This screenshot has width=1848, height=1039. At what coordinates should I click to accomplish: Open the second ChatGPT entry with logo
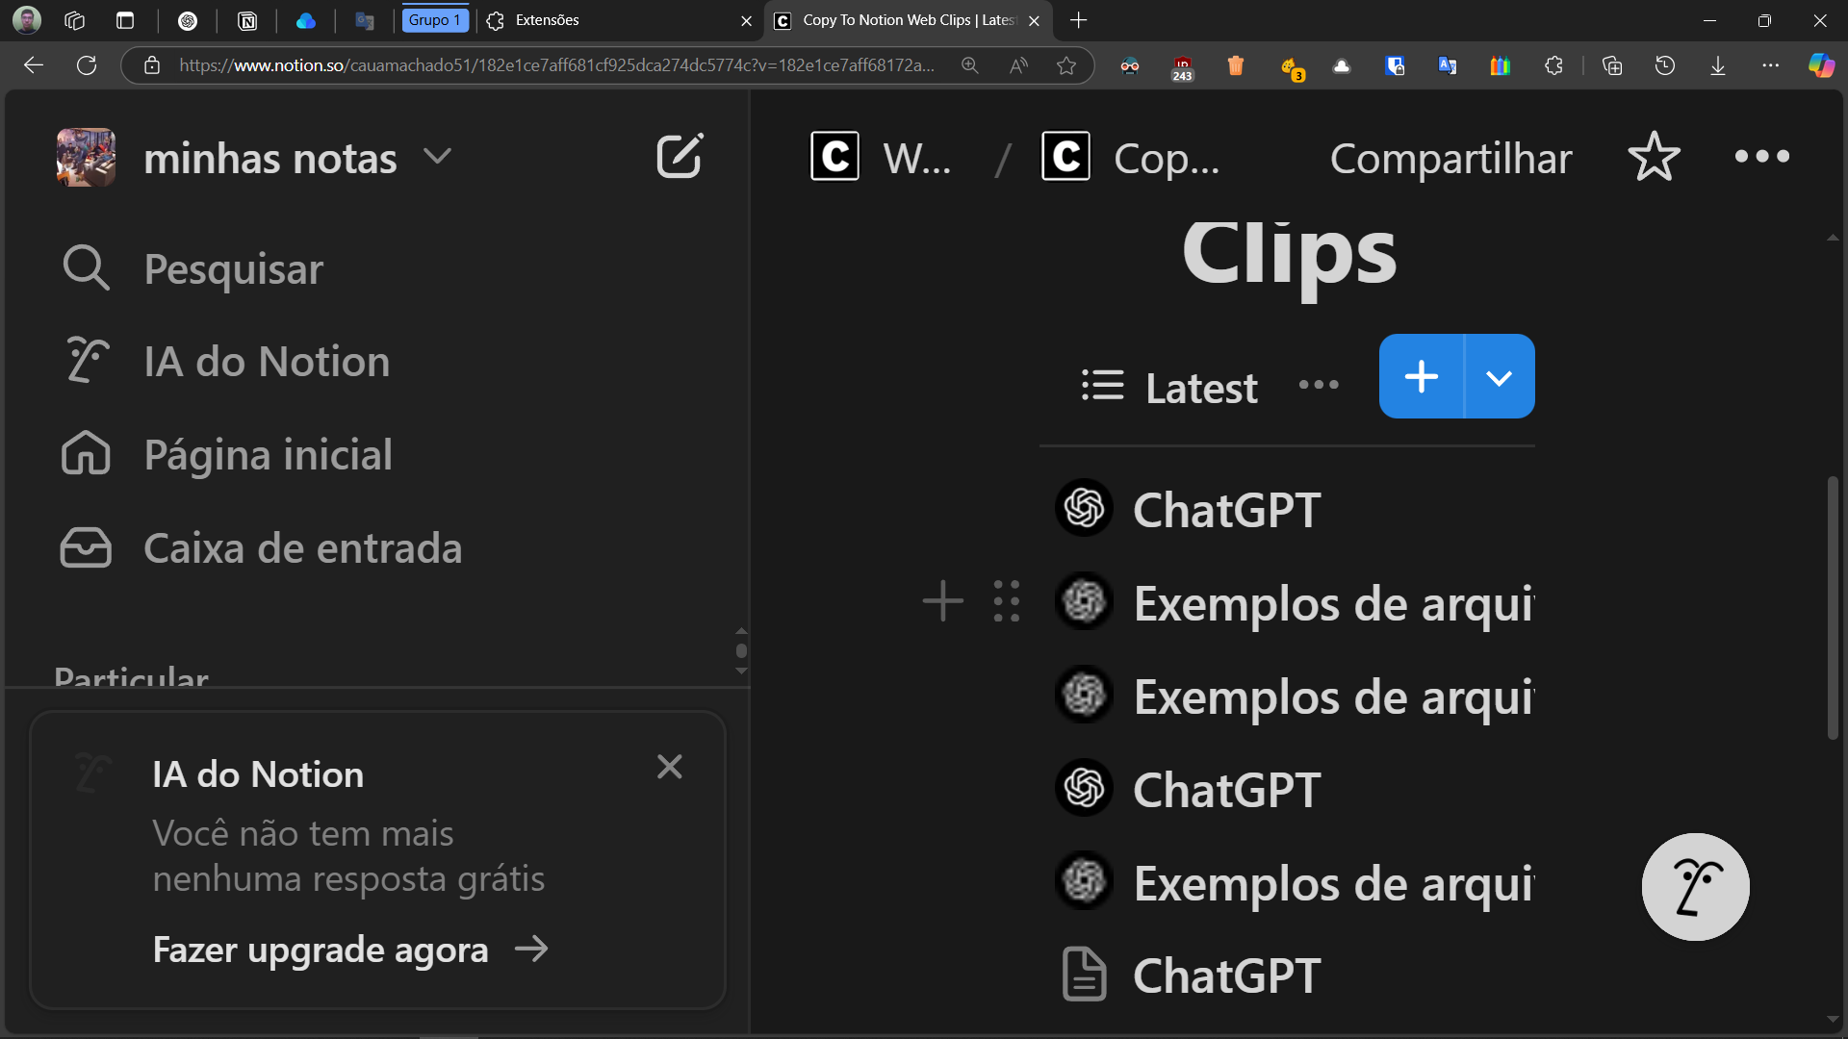1226,789
